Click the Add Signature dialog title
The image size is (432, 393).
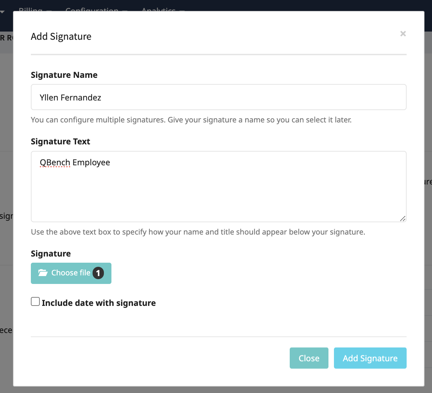pyautogui.click(x=61, y=36)
